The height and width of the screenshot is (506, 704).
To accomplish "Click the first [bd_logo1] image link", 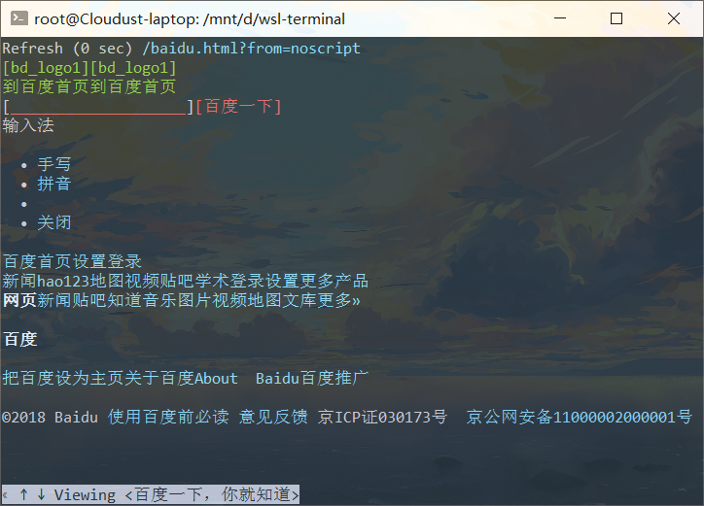I will click(x=46, y=68).
